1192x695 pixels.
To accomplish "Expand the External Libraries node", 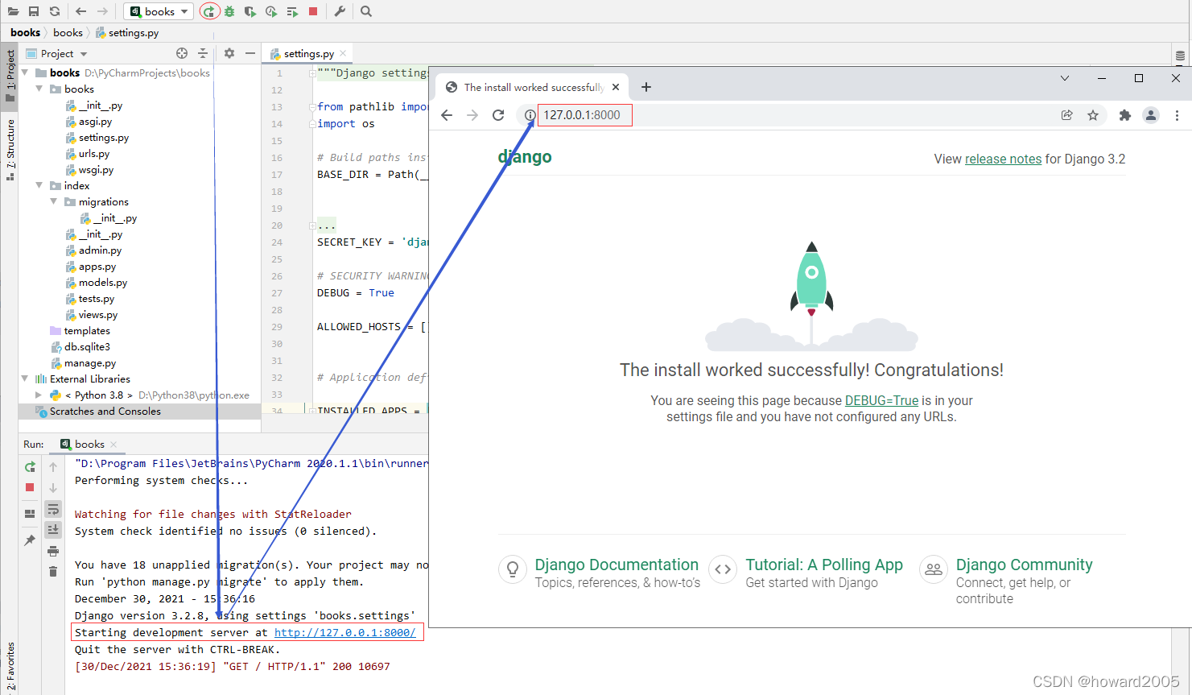I will (x=25, y=379).
